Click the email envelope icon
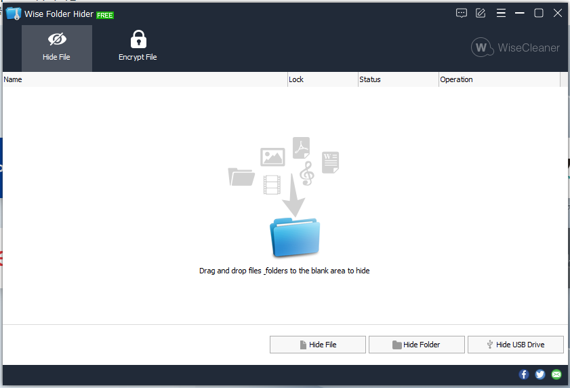The width and height of the screenshot is (570, 388). tap(556, 374)
